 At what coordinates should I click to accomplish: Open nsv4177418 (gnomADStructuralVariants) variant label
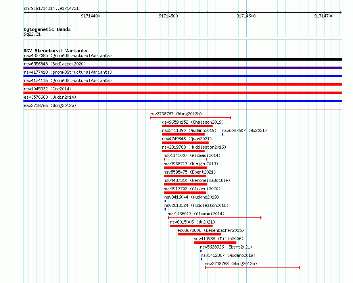point(68,72)
